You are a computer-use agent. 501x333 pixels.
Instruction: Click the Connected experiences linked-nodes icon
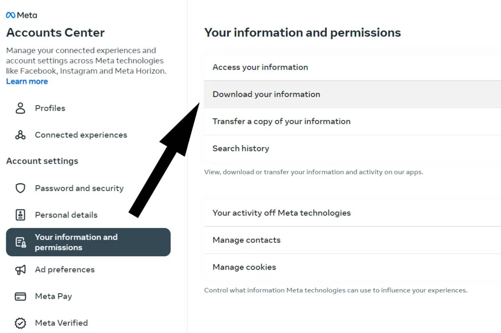[x=20, y=135]
